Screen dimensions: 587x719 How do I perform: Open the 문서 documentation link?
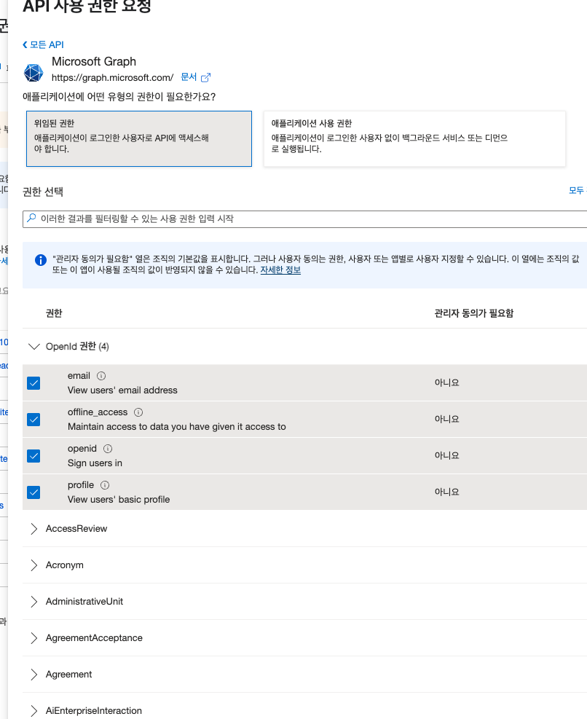coord(189,77)
